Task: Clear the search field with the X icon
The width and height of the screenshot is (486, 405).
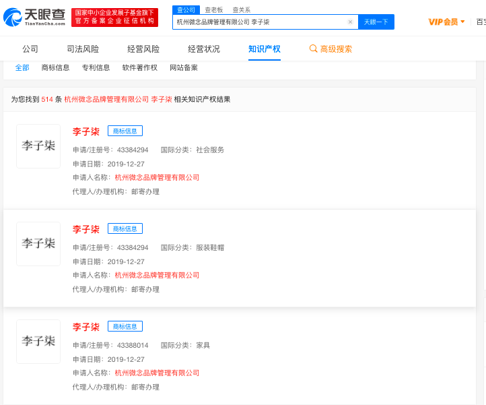Action: click(x=350, y=22)
